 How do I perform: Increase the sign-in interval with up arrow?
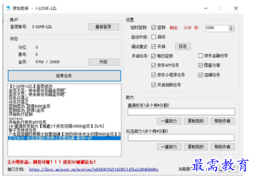click(x=231, y=27)
